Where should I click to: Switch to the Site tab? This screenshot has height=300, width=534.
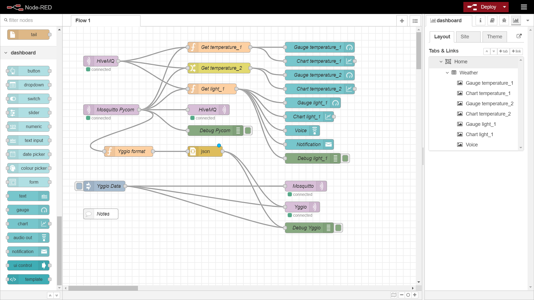click(468, 37)
